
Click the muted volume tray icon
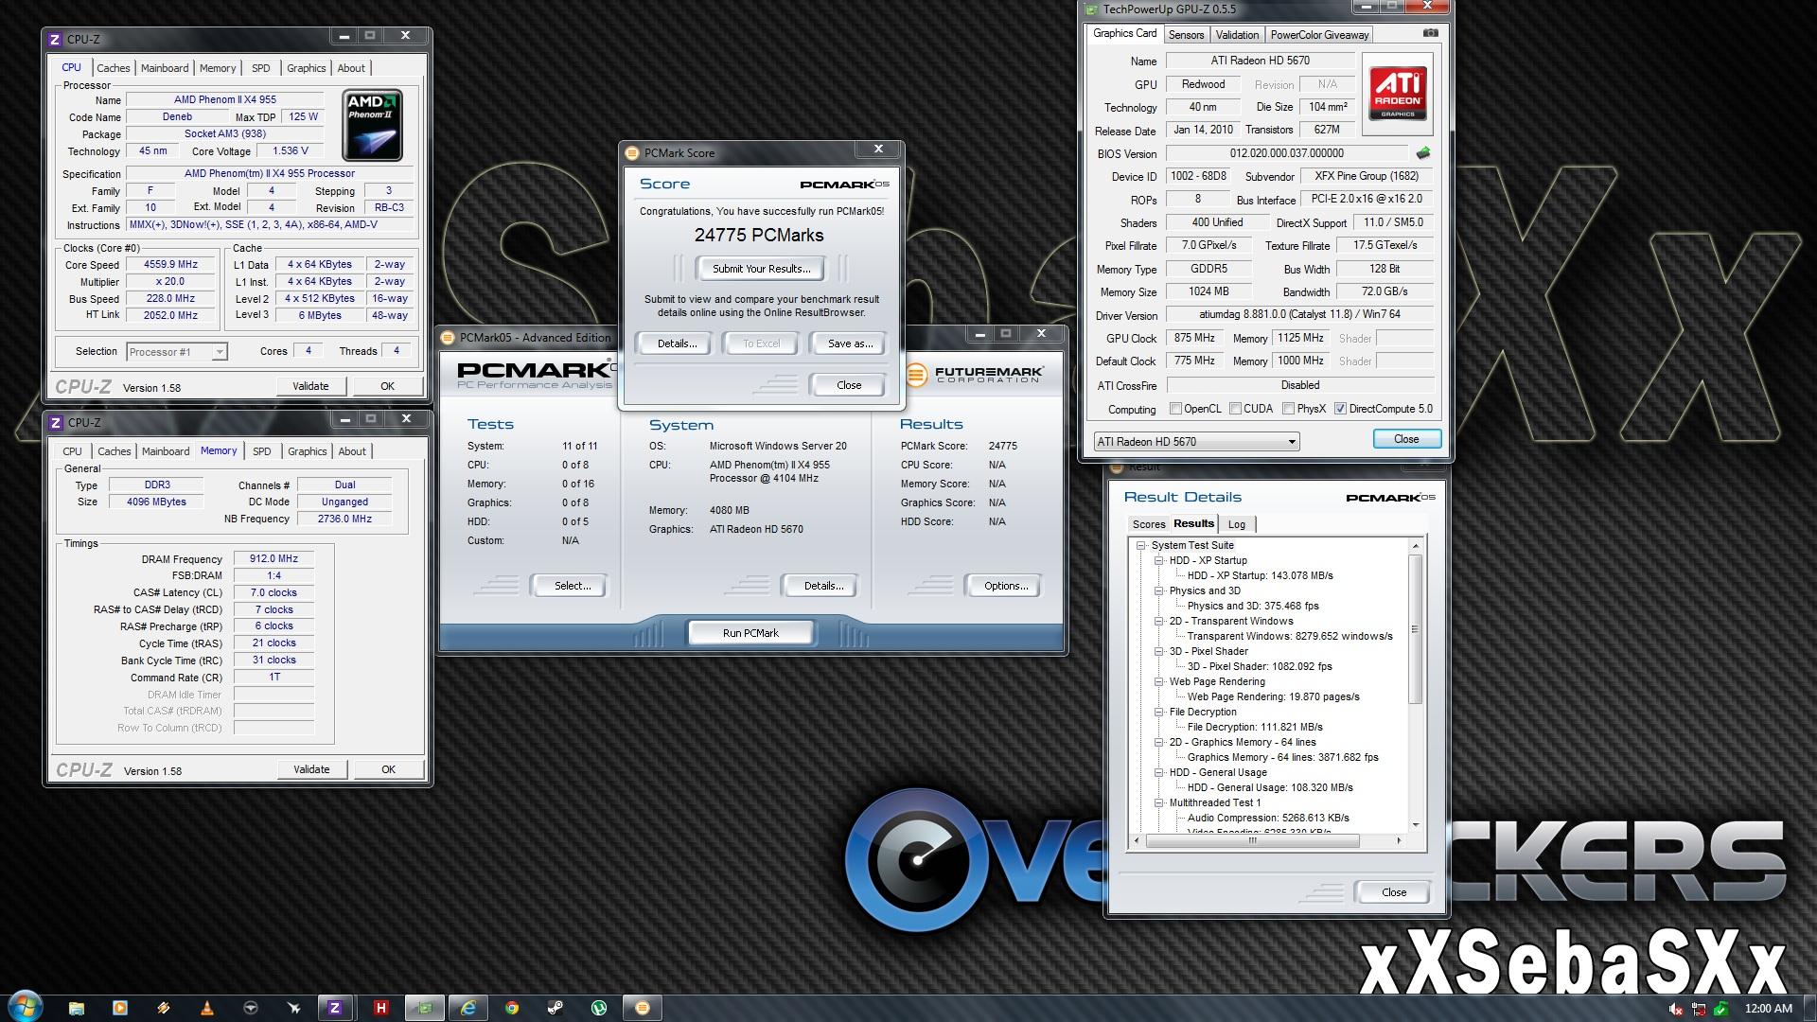pyautogui.click(x=1676, y=1009)
